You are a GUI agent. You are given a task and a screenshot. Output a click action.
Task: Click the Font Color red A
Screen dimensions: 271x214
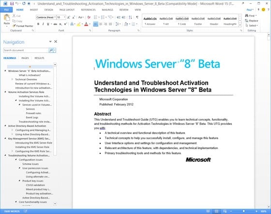(x=86, y=24)
